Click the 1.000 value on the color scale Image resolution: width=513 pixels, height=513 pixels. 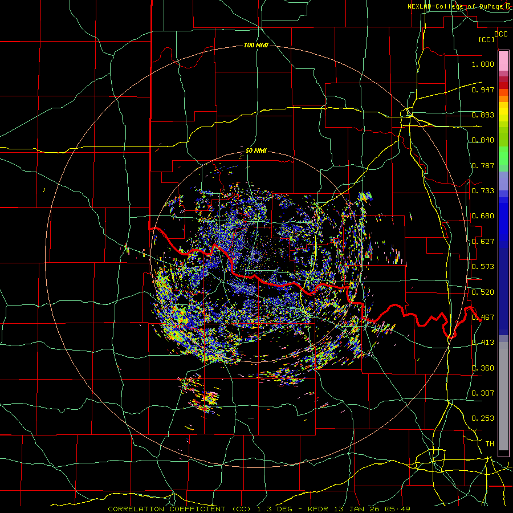pos(483,64)
